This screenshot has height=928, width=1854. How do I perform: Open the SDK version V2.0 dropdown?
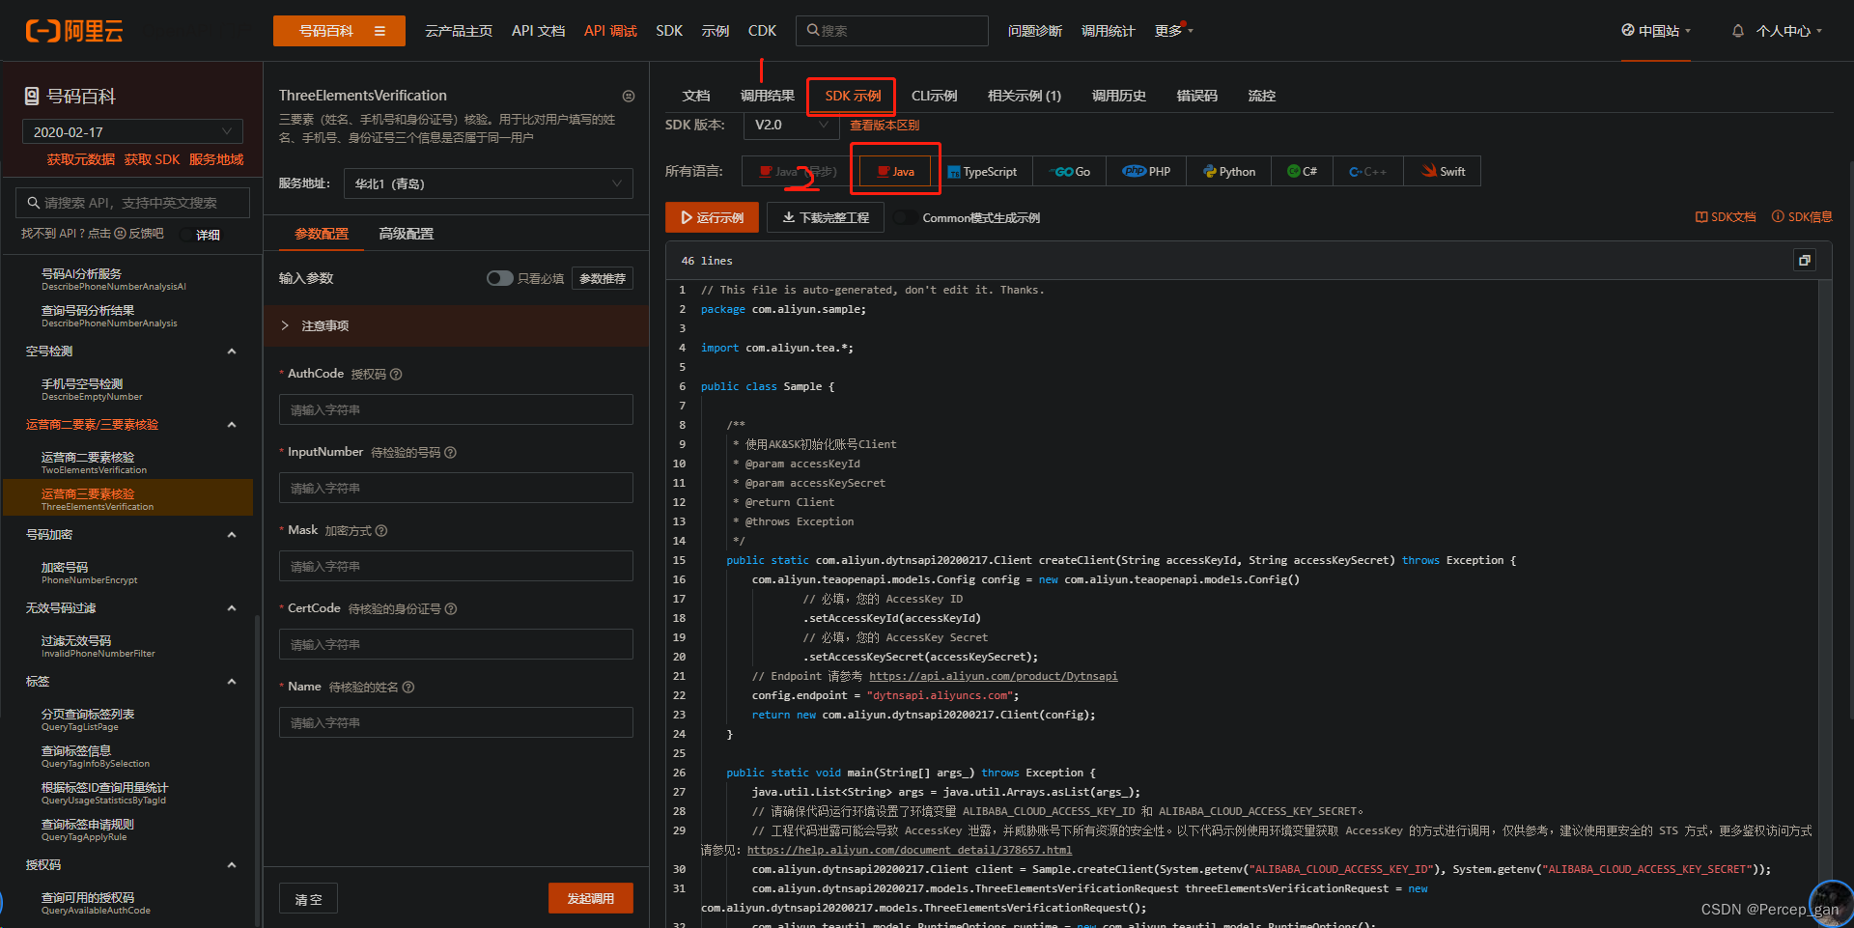pos(791,126)
